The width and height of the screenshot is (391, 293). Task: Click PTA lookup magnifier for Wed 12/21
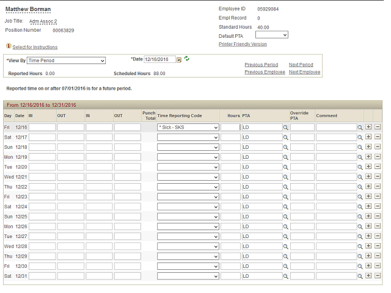pyautogui.click(x=285, y=177)
